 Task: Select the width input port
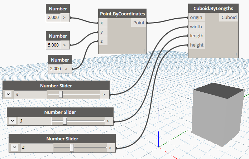(197, 26)
